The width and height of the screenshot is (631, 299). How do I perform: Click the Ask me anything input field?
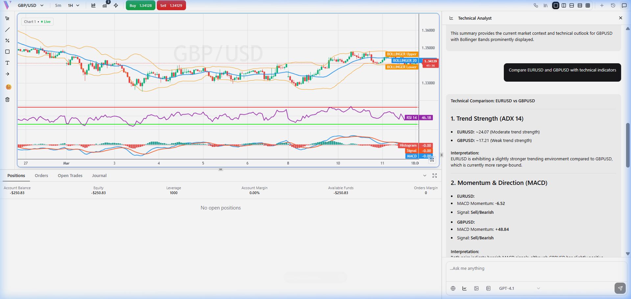pos(536,269)
